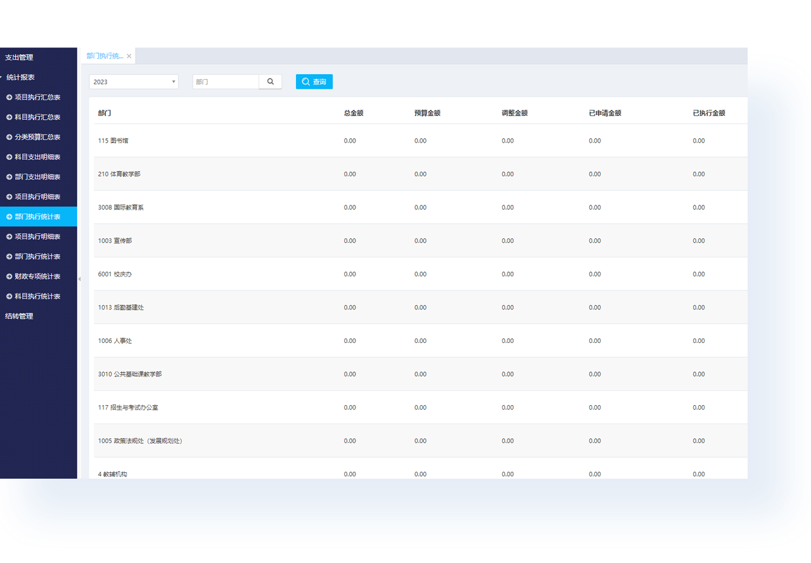Open 科目支出明细表 from the sidebar

pos(37,157)
